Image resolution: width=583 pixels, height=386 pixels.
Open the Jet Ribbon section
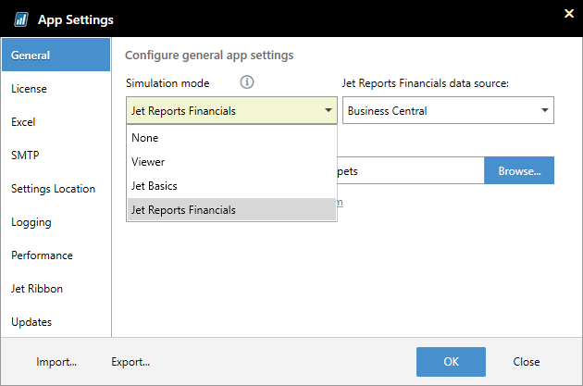click(x=56, y=289)
